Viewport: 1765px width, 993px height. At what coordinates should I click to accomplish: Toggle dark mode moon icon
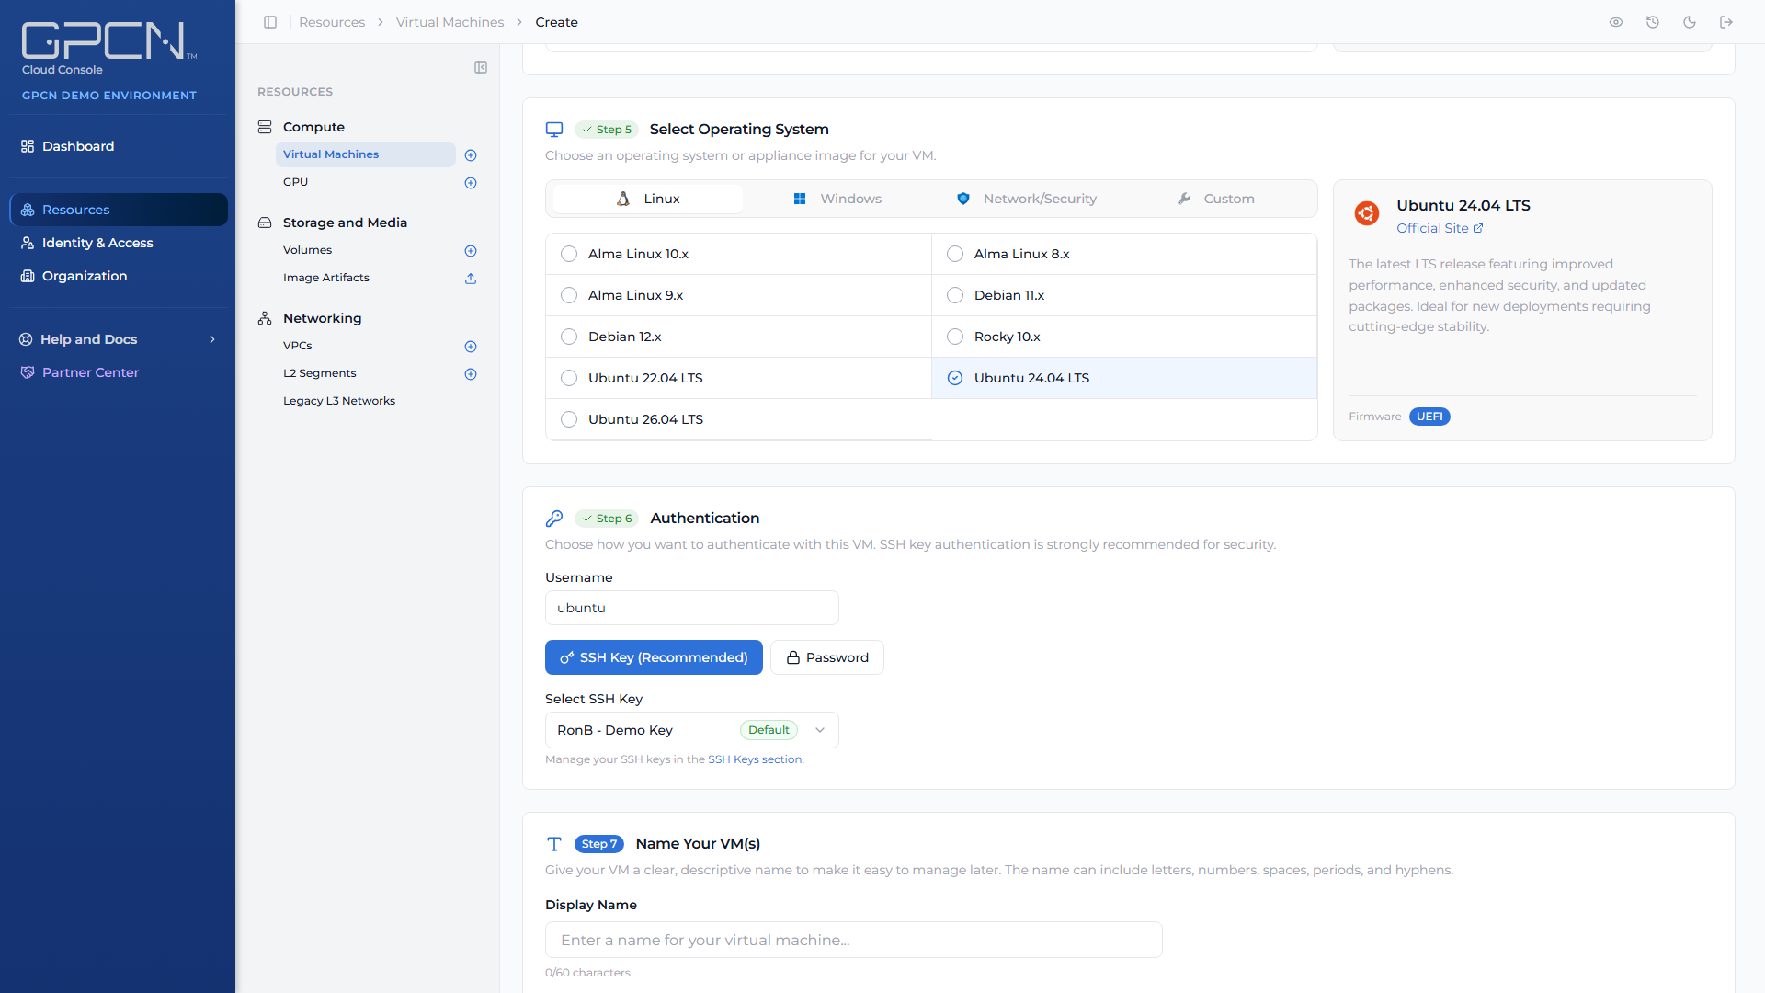pyautogui.click(x=1690, y=22)
